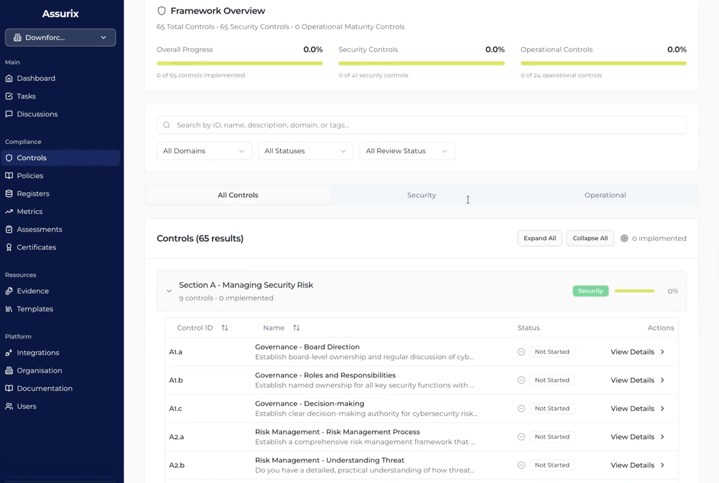View Details for Governance - Decision-making
Screen dimensions: 719x483
tap(637, 408)
